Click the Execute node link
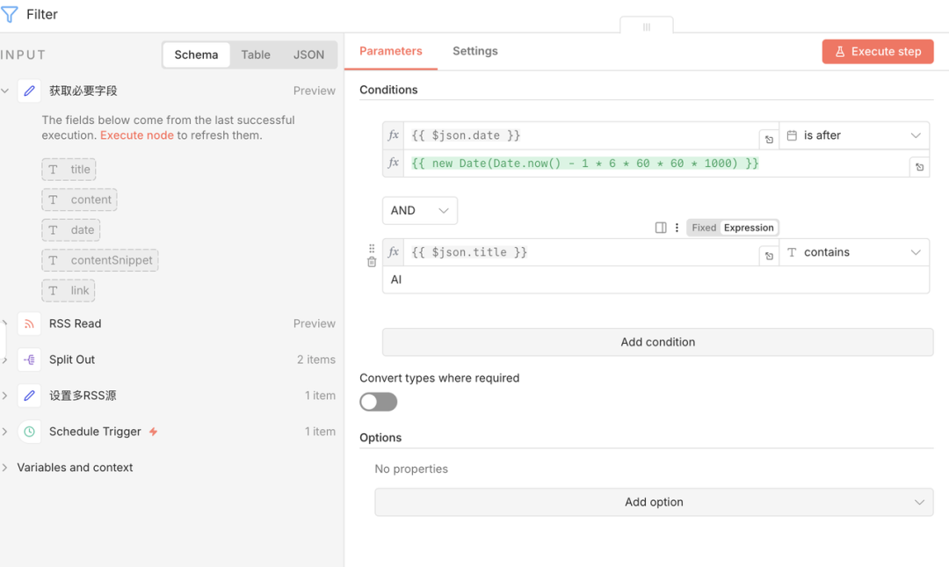 [x=136, y=135]
